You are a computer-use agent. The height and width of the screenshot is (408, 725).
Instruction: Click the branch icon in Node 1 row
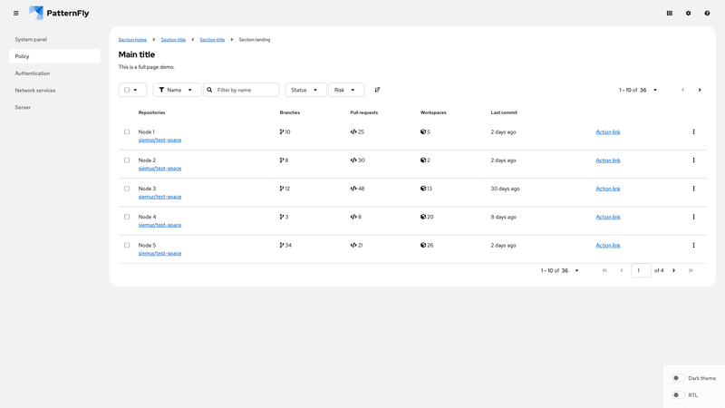click(282, 131)
